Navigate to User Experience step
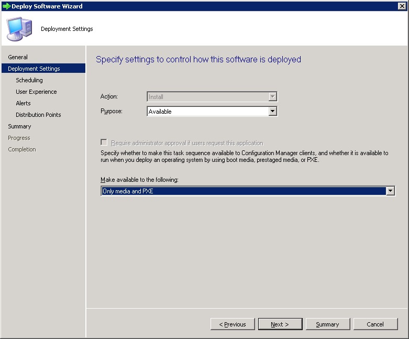The width and height of the screenshot is (409, 339). point(36,92)
